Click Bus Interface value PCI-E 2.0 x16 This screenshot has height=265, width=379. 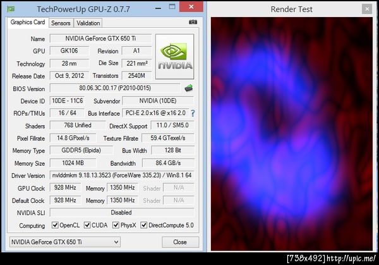coord(155,113)
